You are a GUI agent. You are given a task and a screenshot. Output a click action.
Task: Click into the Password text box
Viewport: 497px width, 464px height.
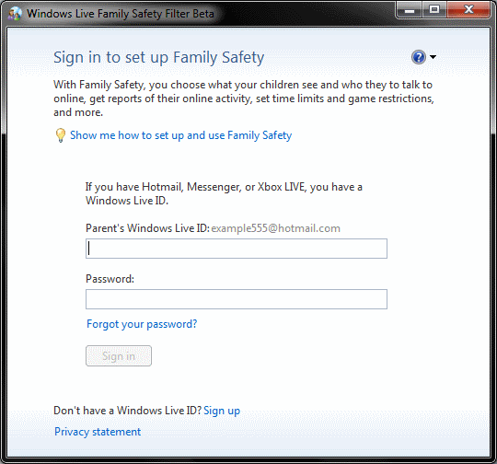pos(237,299)
